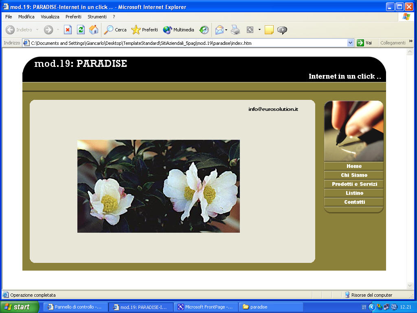Open the Home link in the page menu
The height and width of the screenshot is (313, 417).
tap(354, 166)
